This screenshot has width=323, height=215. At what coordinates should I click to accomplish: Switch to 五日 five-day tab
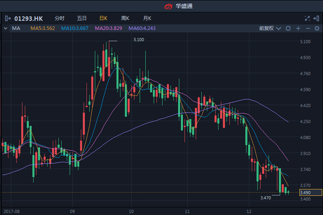click(x=82, y=18)
